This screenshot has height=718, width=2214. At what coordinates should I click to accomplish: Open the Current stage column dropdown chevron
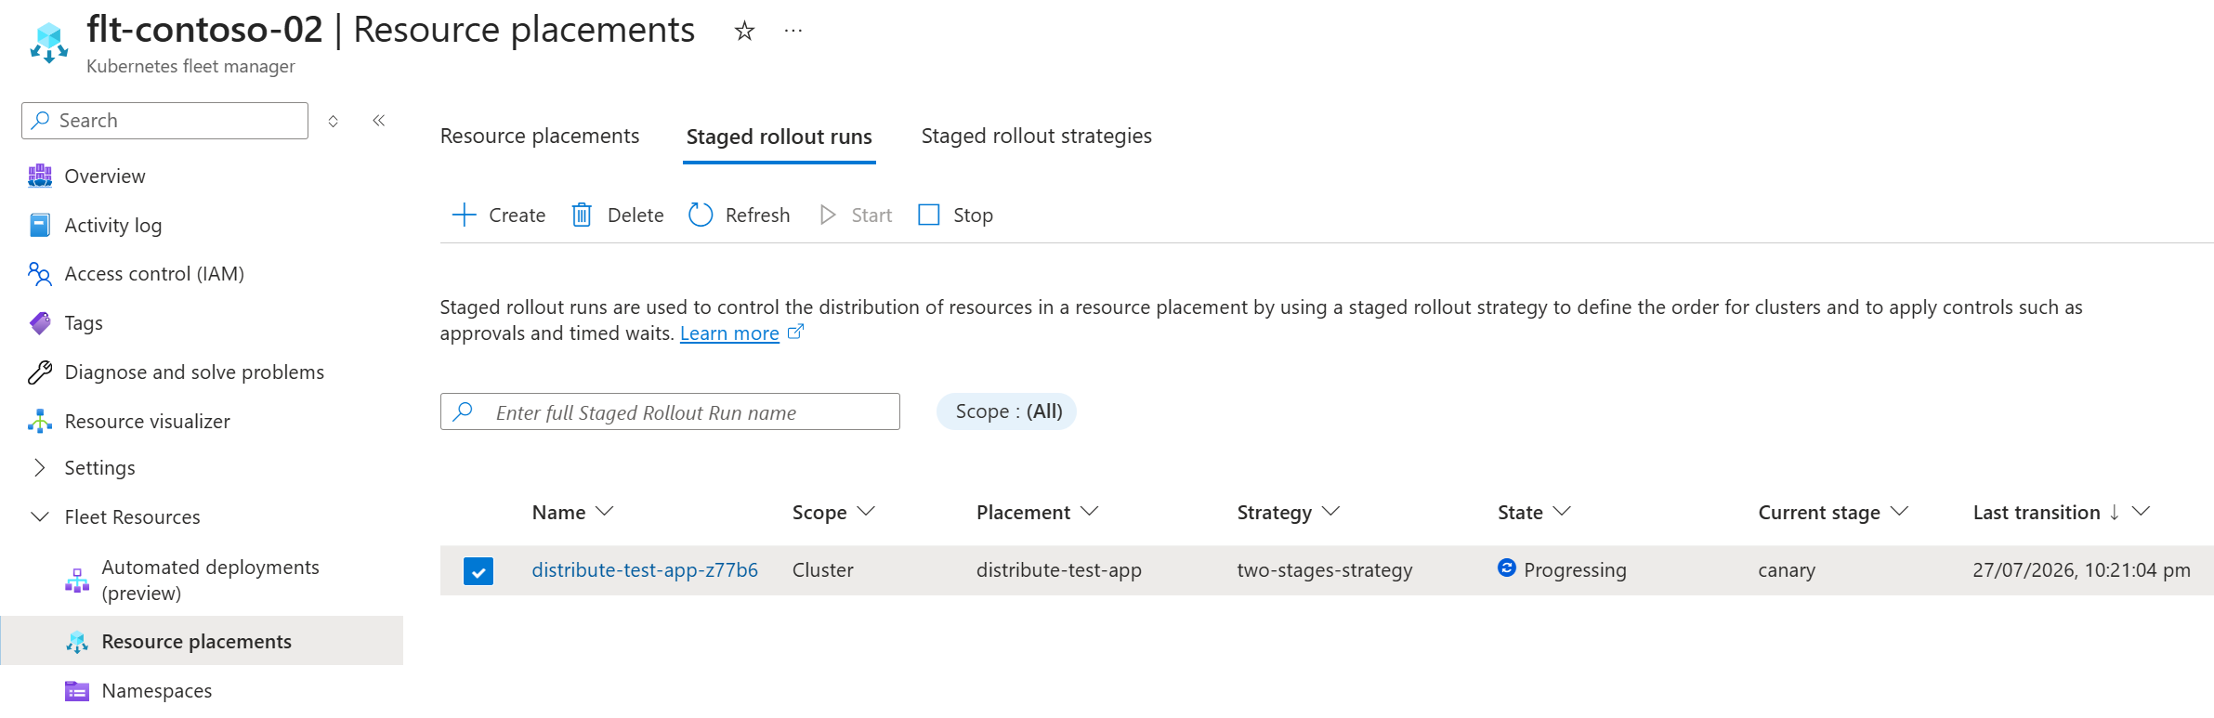[1899, 511]
